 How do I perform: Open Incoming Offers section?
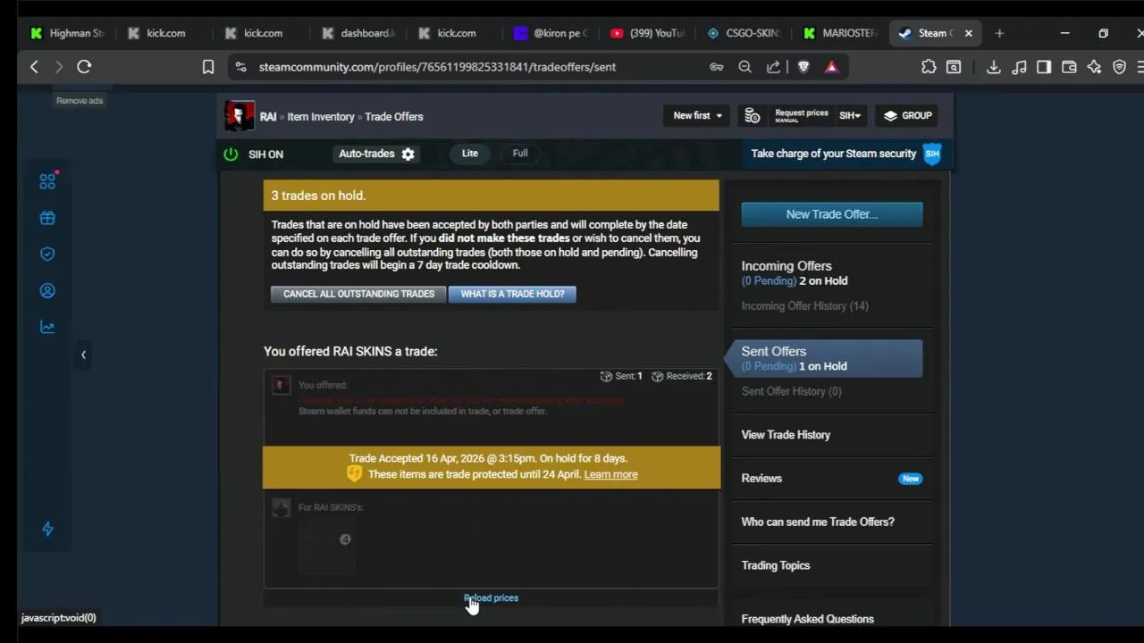pos(786,266)
